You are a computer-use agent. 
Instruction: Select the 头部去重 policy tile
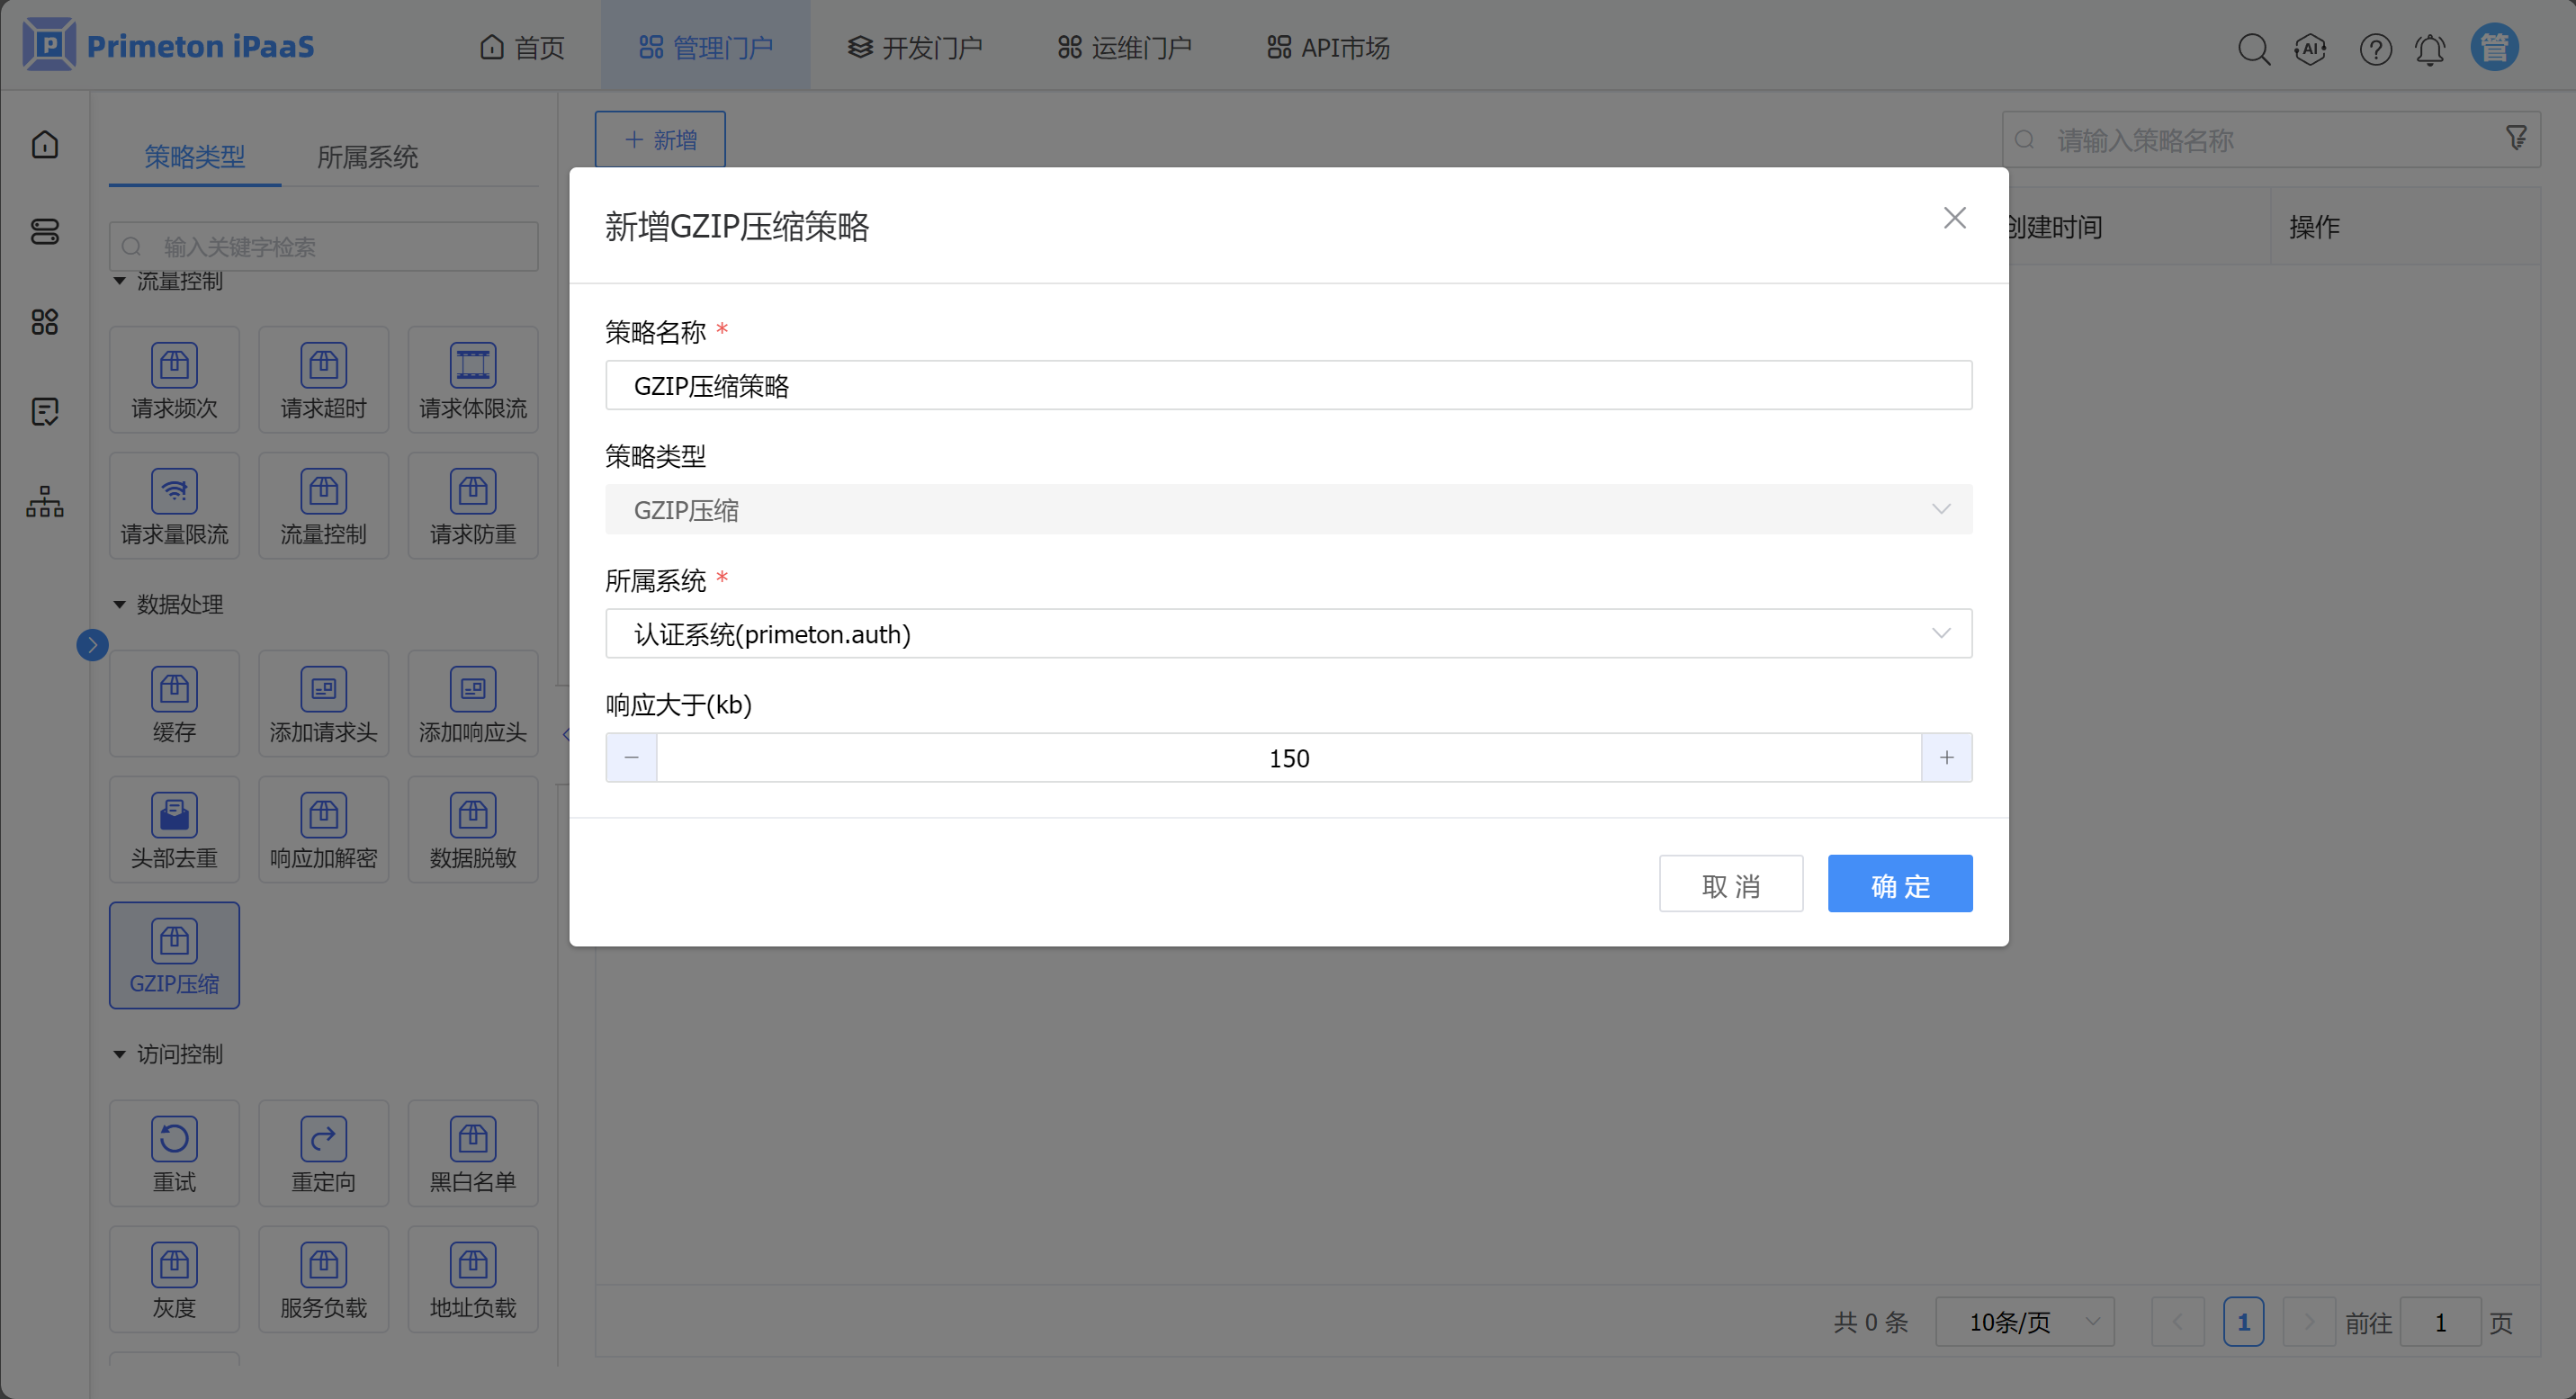174,829
